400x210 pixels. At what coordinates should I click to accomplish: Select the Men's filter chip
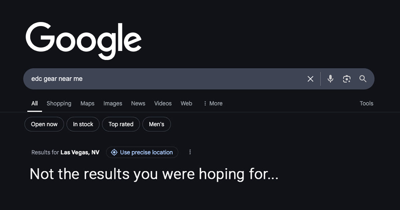point(156,124)
